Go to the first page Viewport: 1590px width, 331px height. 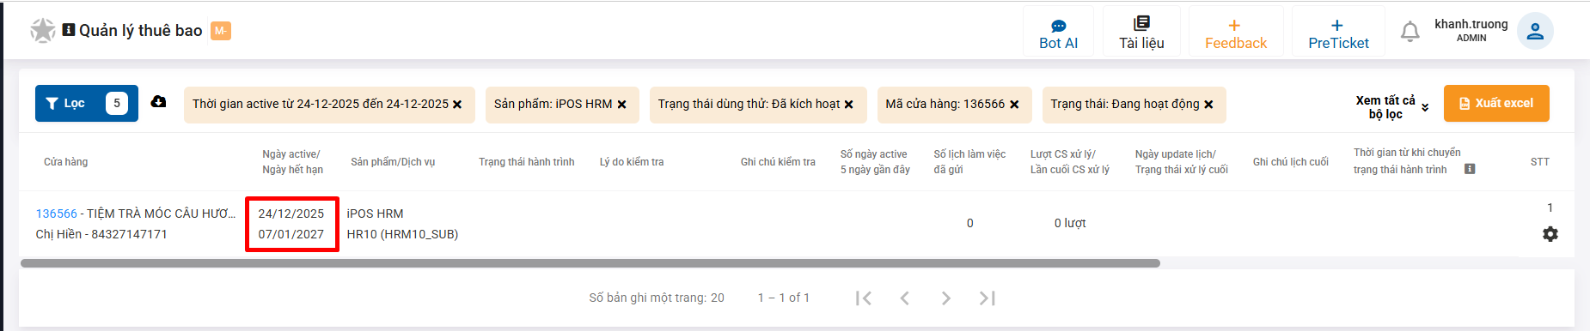pyautogui.click(x=864, y=298)
